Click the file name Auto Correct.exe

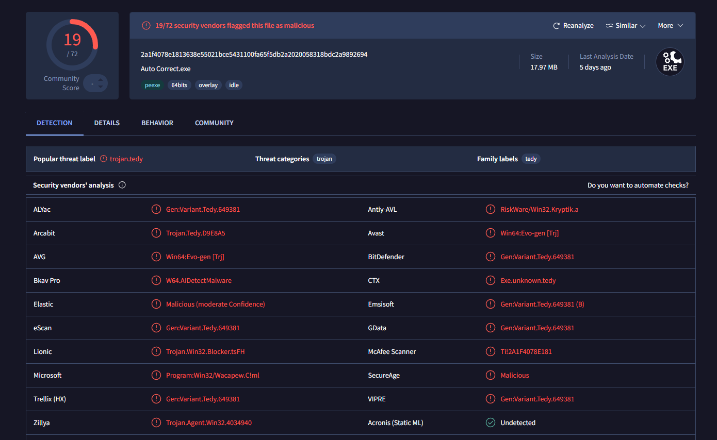pos(166,69)
